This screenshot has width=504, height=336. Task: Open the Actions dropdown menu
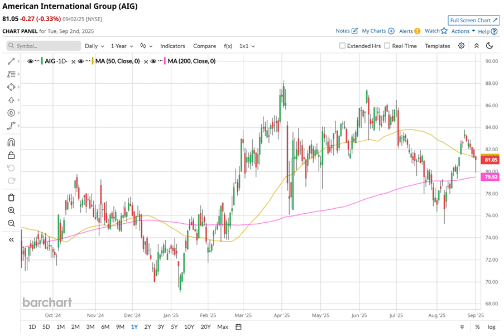pos(463,31)
